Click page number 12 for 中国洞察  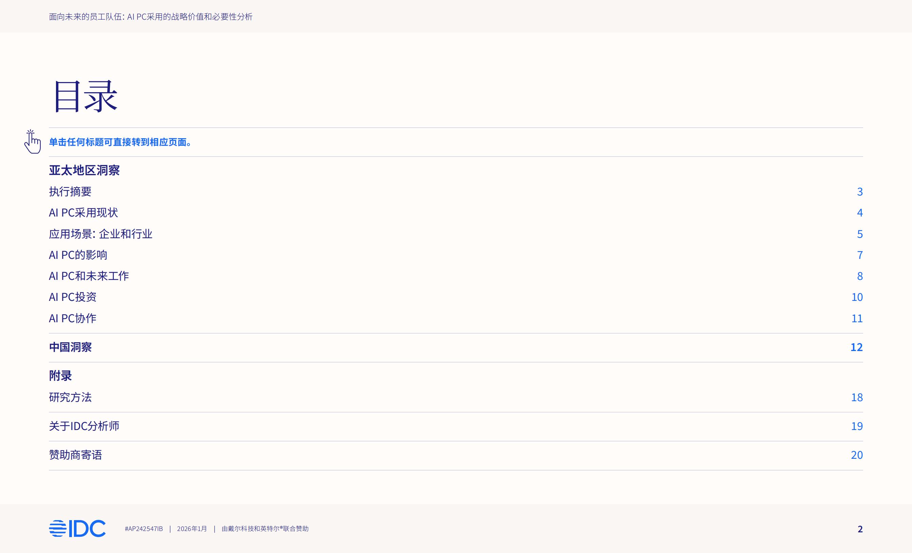coord(856,347)
